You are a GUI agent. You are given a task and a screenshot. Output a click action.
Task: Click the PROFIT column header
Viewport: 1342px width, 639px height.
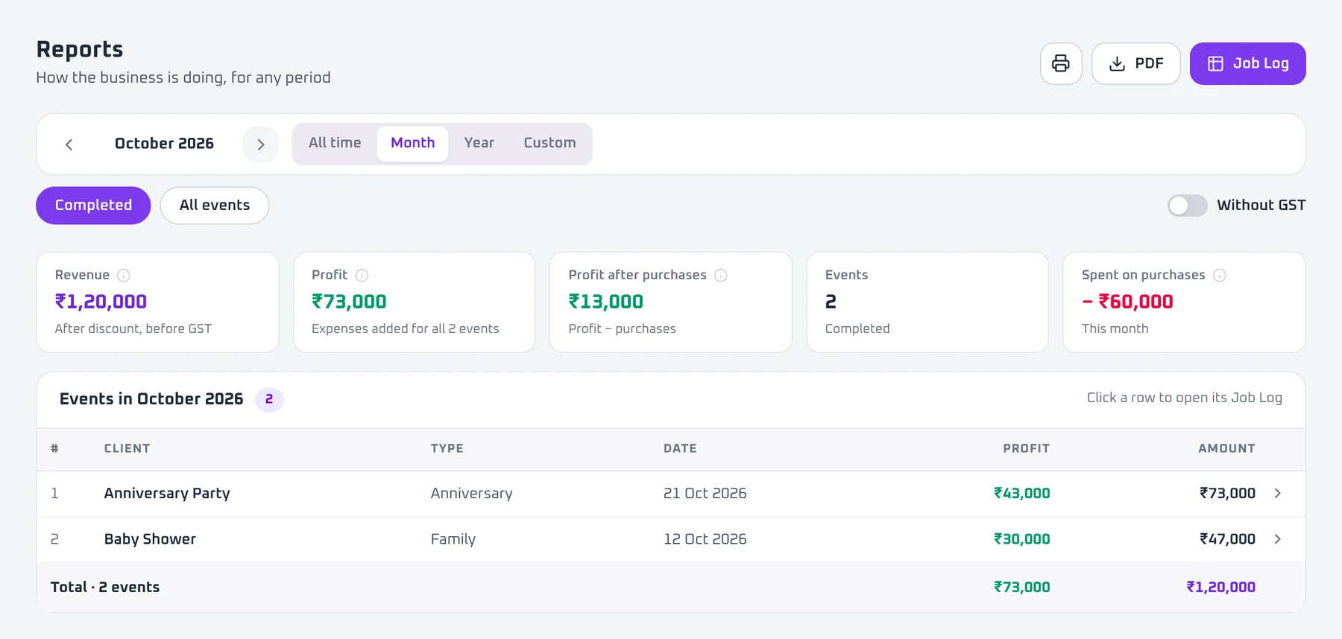click(x=1026, y=448)
